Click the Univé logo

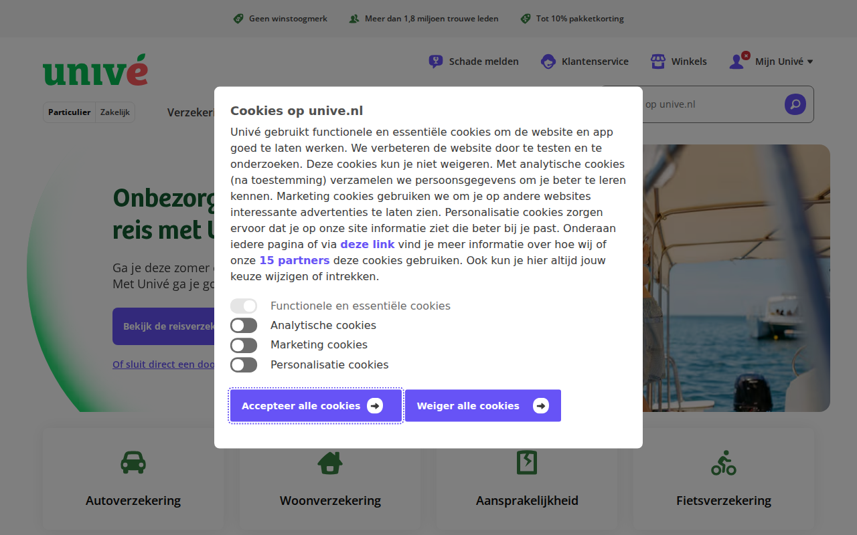95,70
